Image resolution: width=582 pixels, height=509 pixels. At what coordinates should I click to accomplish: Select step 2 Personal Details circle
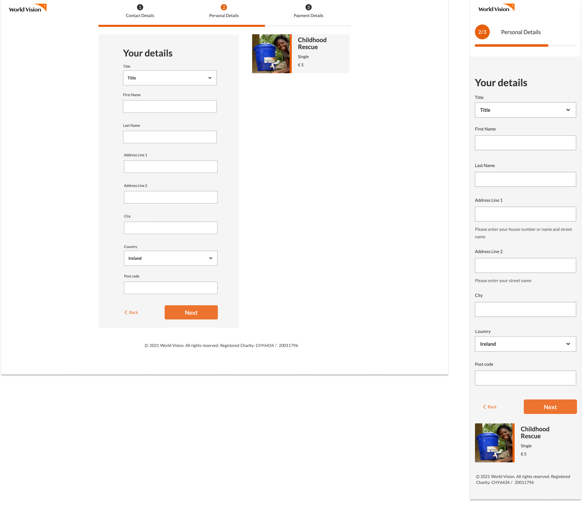224,7
